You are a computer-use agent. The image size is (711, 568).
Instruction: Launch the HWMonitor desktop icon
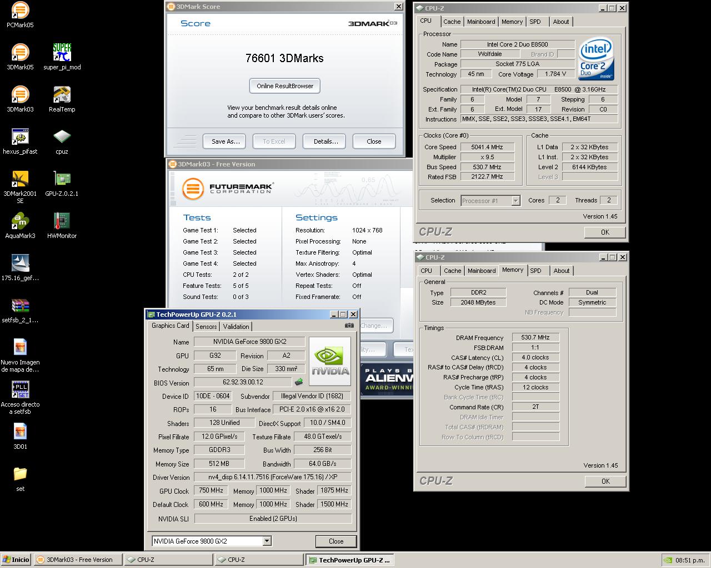pos(62,226)
